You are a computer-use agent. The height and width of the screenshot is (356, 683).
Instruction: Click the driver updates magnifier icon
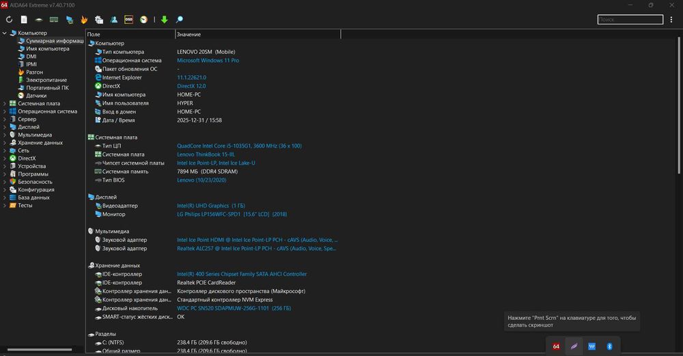[x=179, y=20]
